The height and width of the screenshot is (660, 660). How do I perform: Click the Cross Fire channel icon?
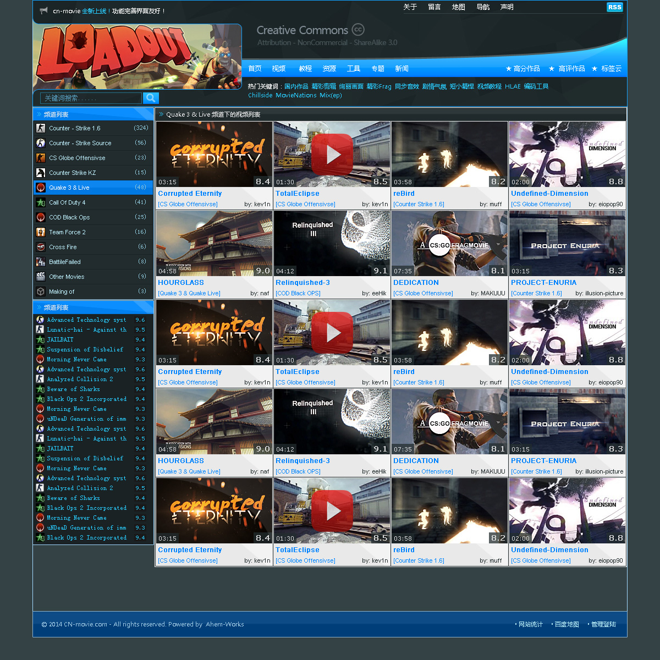click(x=41, y=247)
